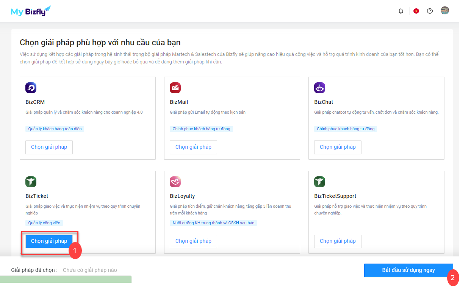Screen dimensions: 460x287
Task: Click Bắt đầu sử dụng ngay button
Action: 408,270
